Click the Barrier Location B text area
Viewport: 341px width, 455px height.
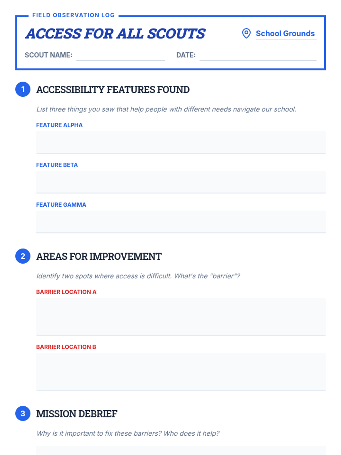pos(181,372)
